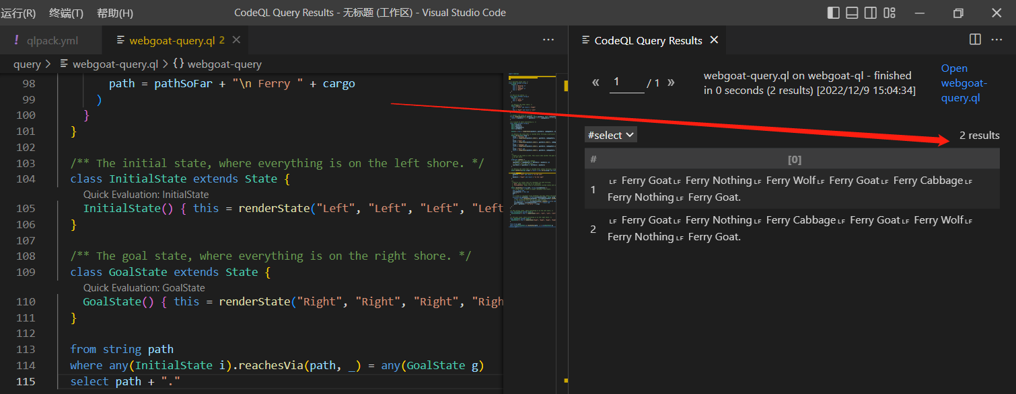Image resolution: width=1016 pixels, height=394 pixels.
Task: Go to the first results page
Action: 595,83
